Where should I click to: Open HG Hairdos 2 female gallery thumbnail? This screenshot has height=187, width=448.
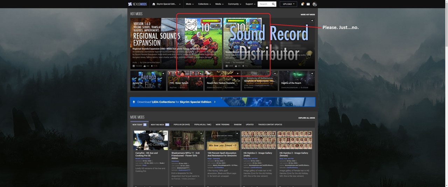coord(294,141)
